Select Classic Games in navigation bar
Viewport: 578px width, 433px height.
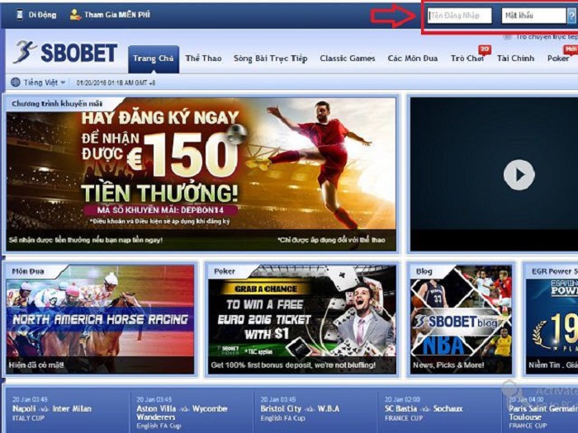click(x=347, y=59)
